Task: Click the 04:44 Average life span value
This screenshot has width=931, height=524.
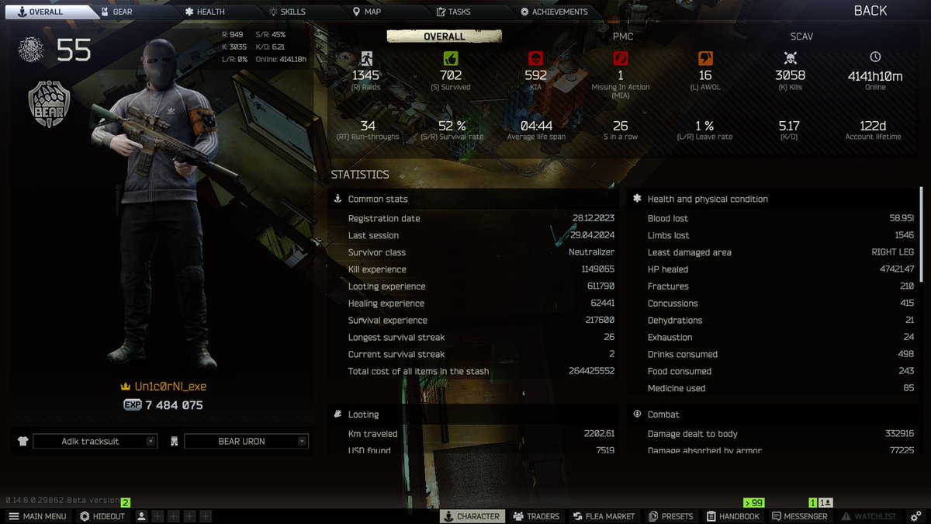Action: 536,126
